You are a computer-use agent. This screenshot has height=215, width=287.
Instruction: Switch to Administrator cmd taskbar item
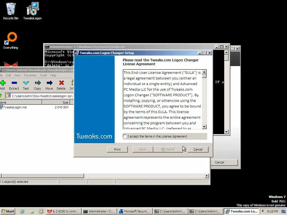[99, 211]
